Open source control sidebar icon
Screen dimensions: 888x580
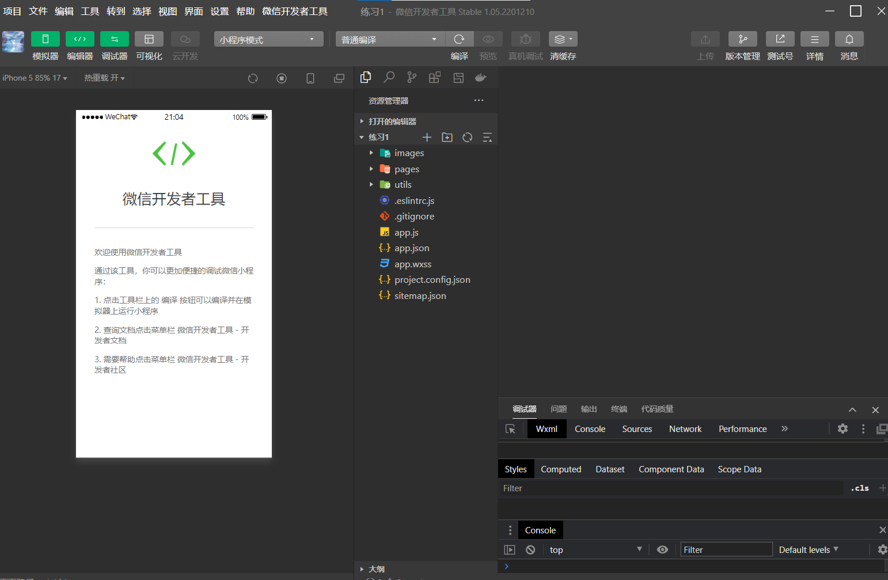(x=412, y=77)
